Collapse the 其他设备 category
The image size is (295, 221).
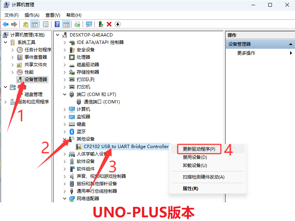pos(64,139)
